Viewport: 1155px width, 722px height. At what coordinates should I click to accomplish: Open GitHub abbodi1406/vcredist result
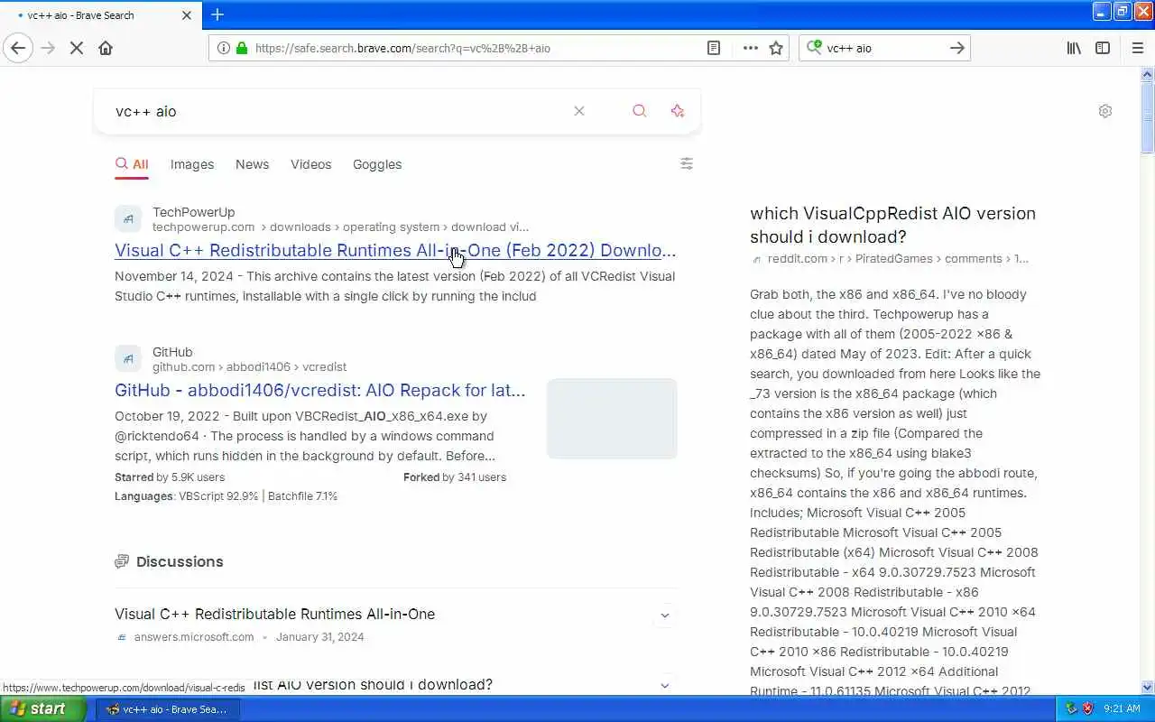click(319, 390)
